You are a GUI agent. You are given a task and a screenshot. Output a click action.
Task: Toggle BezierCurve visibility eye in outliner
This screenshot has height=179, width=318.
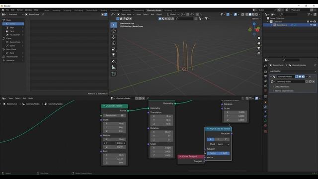pos(311,25)
